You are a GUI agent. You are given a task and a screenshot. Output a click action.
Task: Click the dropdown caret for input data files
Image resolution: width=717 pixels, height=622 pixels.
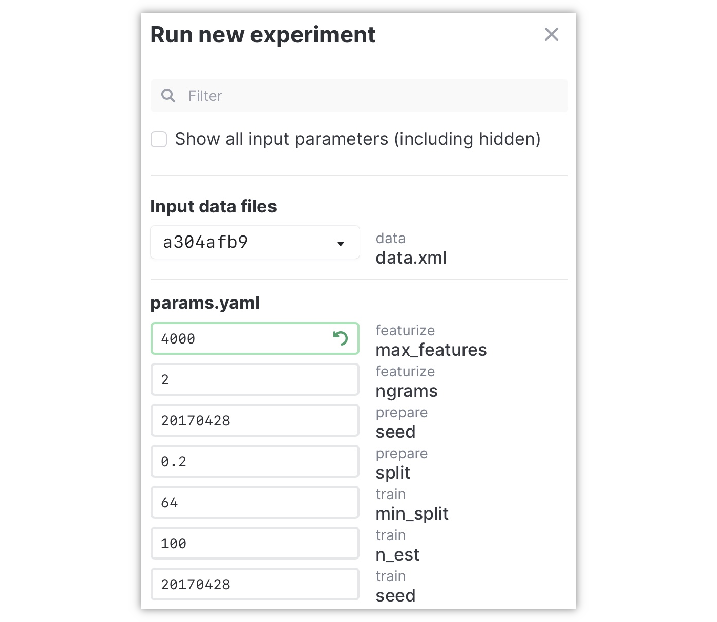click(341, 244)
